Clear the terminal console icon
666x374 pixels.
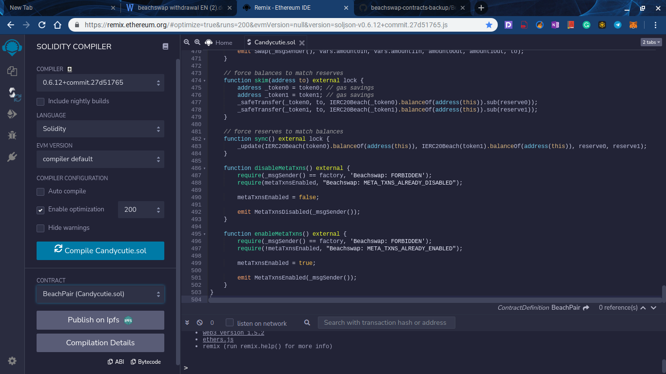click(x=199, y=322)
